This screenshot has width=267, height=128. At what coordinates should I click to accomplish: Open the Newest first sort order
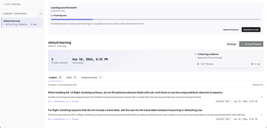click(x=258, y=85)
